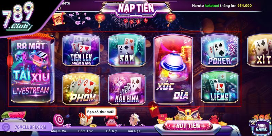Open the partially visible Xì Tố game

259,50
